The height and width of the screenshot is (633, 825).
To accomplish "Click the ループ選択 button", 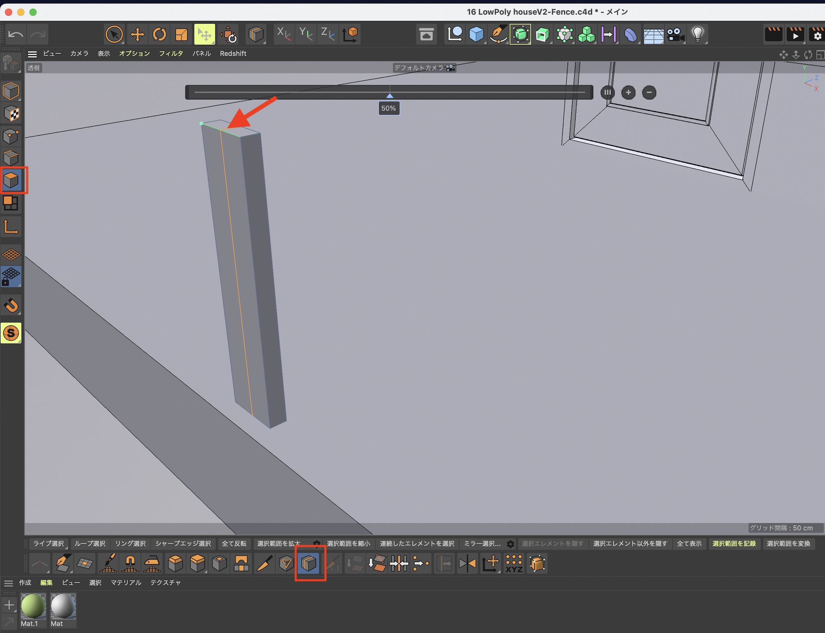I will tap(90, 544).
